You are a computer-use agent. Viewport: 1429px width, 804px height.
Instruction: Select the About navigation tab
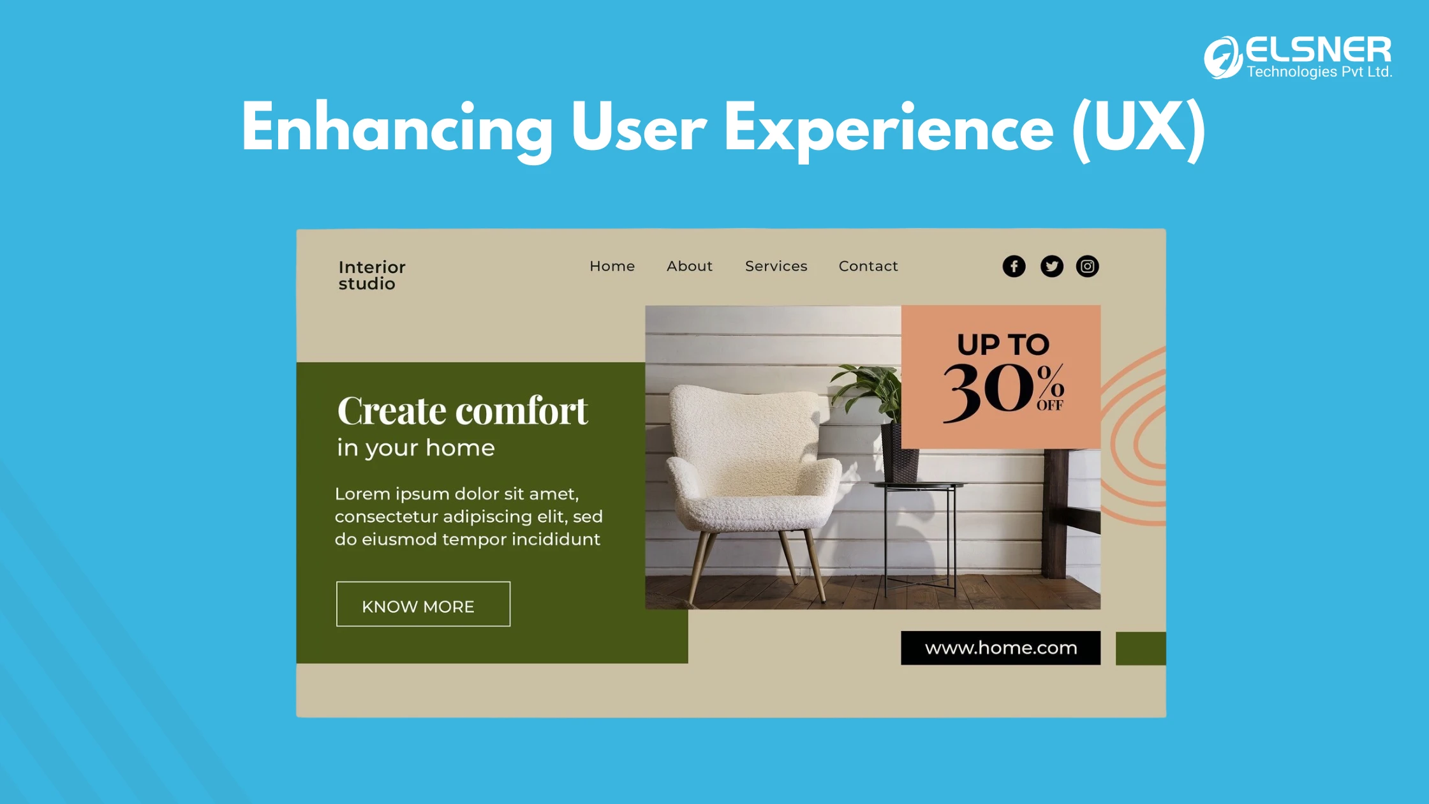pos(689,265)
